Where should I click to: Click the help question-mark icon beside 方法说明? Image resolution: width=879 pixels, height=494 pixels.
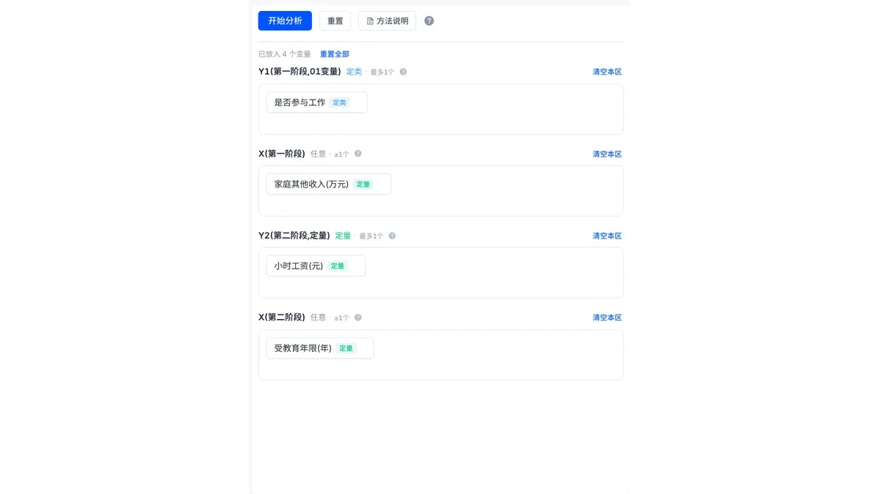coord(429,21)
